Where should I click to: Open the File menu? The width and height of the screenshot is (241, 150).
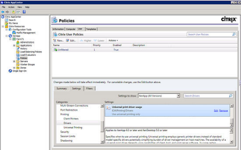pyautogui.click(x=4, y=7)
